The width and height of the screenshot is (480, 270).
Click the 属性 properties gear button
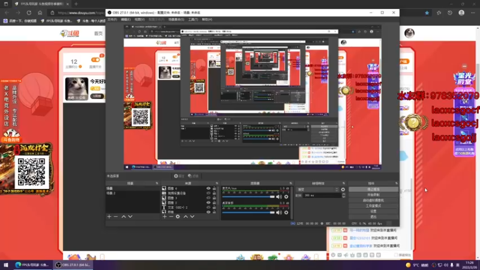179,176
